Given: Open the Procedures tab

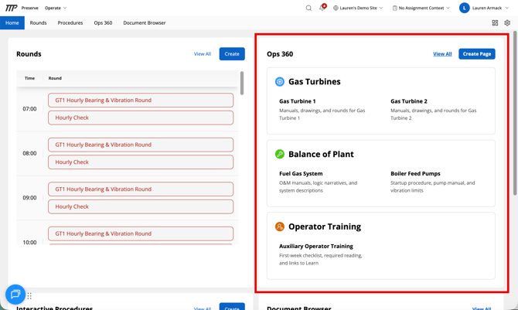Looking at the screenshot, I should click(x=70, y=22).
